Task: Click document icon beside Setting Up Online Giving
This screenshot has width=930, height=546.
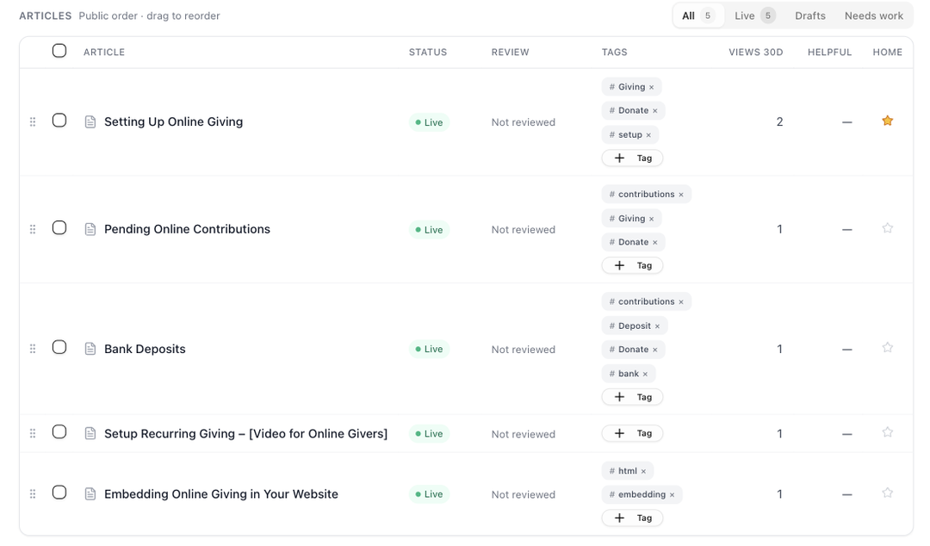Action: pyautogui.click(x=90, y=121)
